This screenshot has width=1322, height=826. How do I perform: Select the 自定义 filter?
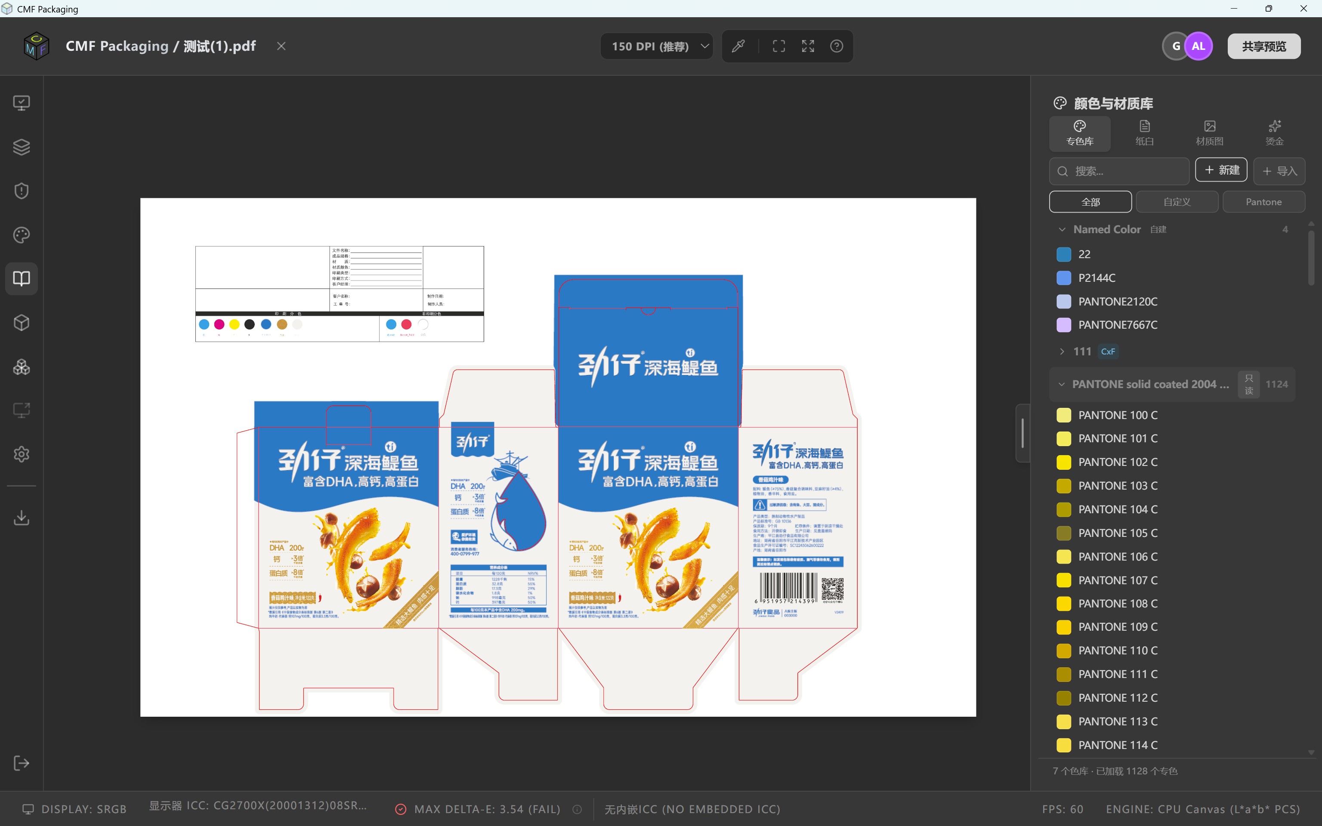[1177, 202]
